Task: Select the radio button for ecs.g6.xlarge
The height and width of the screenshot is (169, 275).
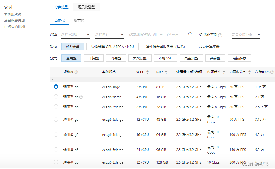Action: tap(56, 97)
